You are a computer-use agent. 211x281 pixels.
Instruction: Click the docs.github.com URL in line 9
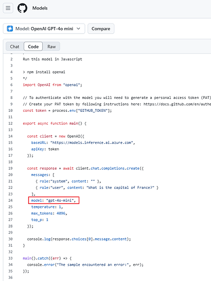[x=177, y=104]
